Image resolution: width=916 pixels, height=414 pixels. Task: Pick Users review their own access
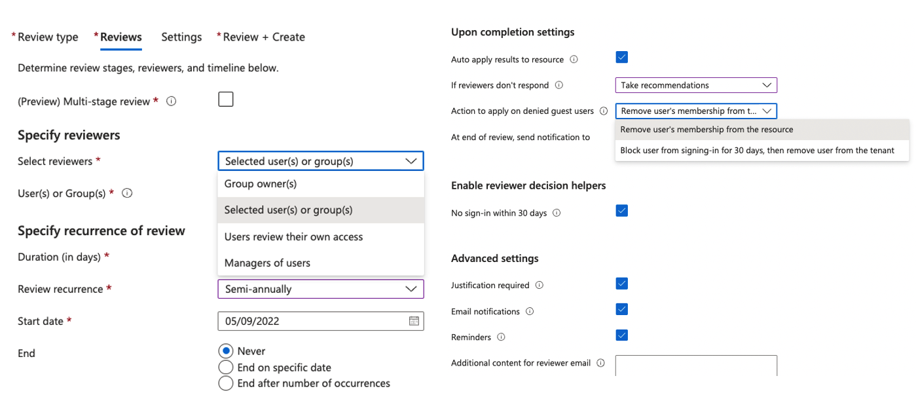coord(321,236)
